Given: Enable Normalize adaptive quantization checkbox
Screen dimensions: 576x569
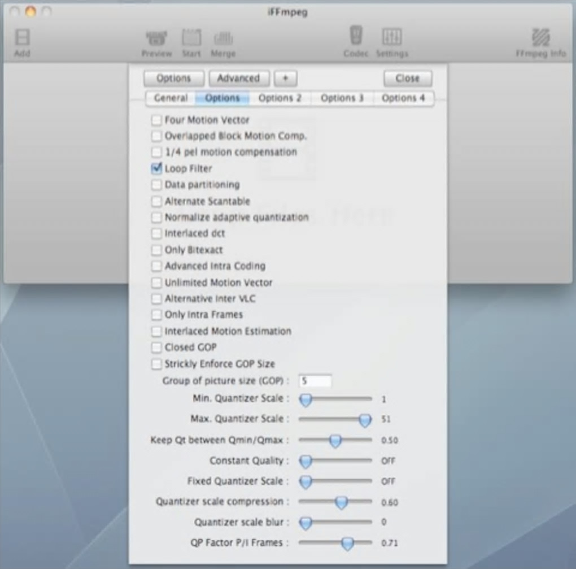Looking at the screenshot, I should (x=156, y=217).
